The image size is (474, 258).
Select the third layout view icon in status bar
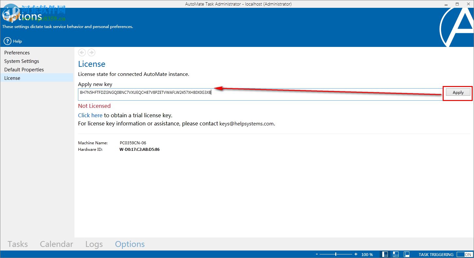(406, 254)
